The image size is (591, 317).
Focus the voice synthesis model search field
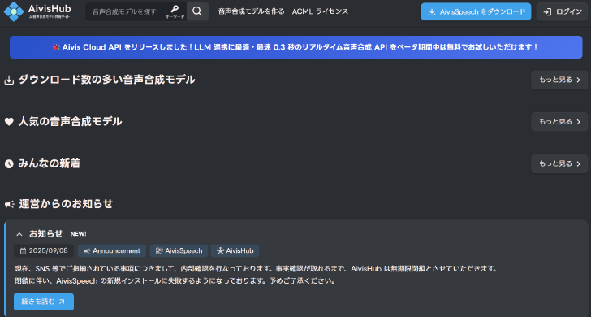tap(124, 11)
